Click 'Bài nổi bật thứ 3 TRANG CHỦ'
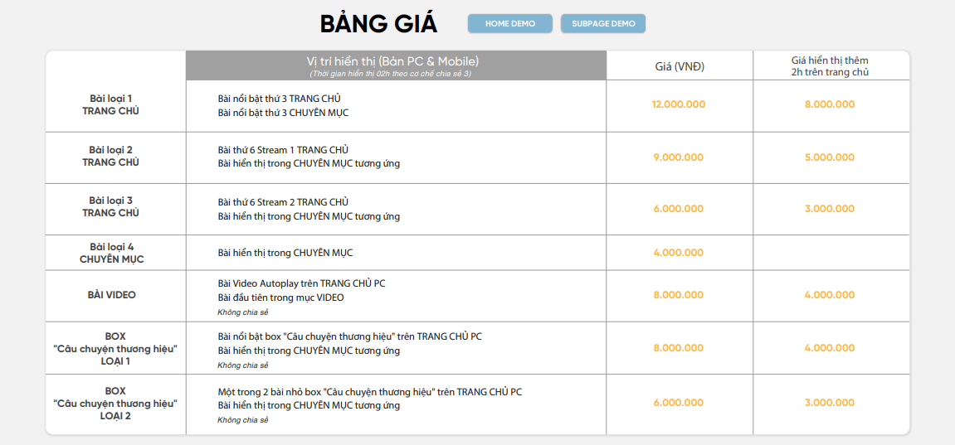 279,99
